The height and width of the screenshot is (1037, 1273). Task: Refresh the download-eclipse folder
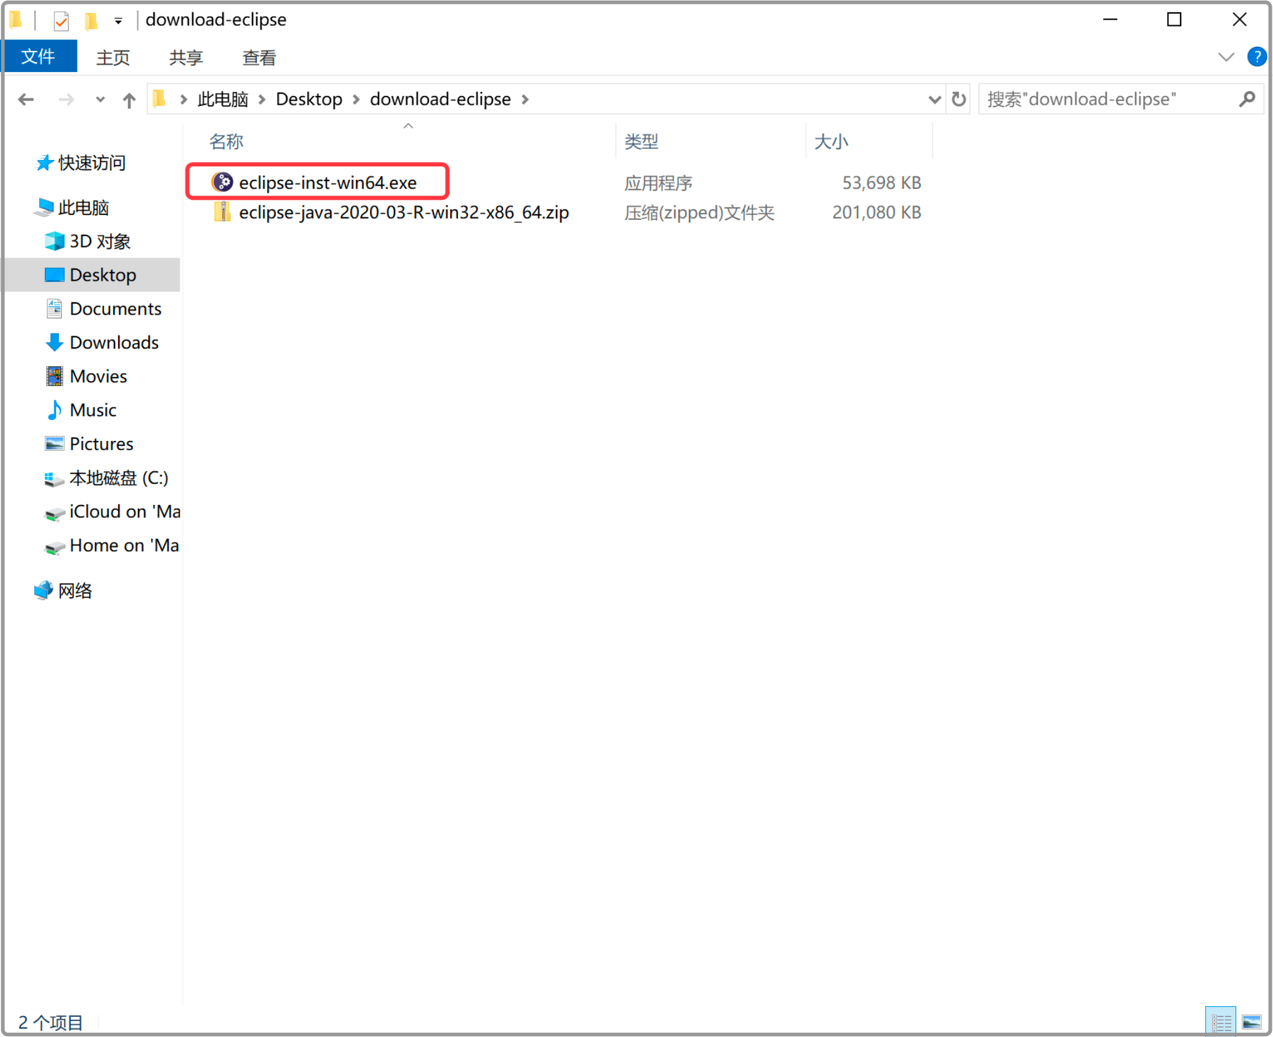point(958,99)
